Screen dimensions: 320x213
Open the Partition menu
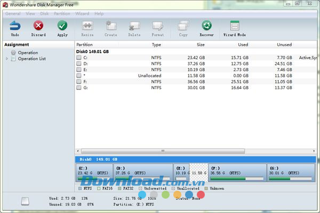(62, 14)
